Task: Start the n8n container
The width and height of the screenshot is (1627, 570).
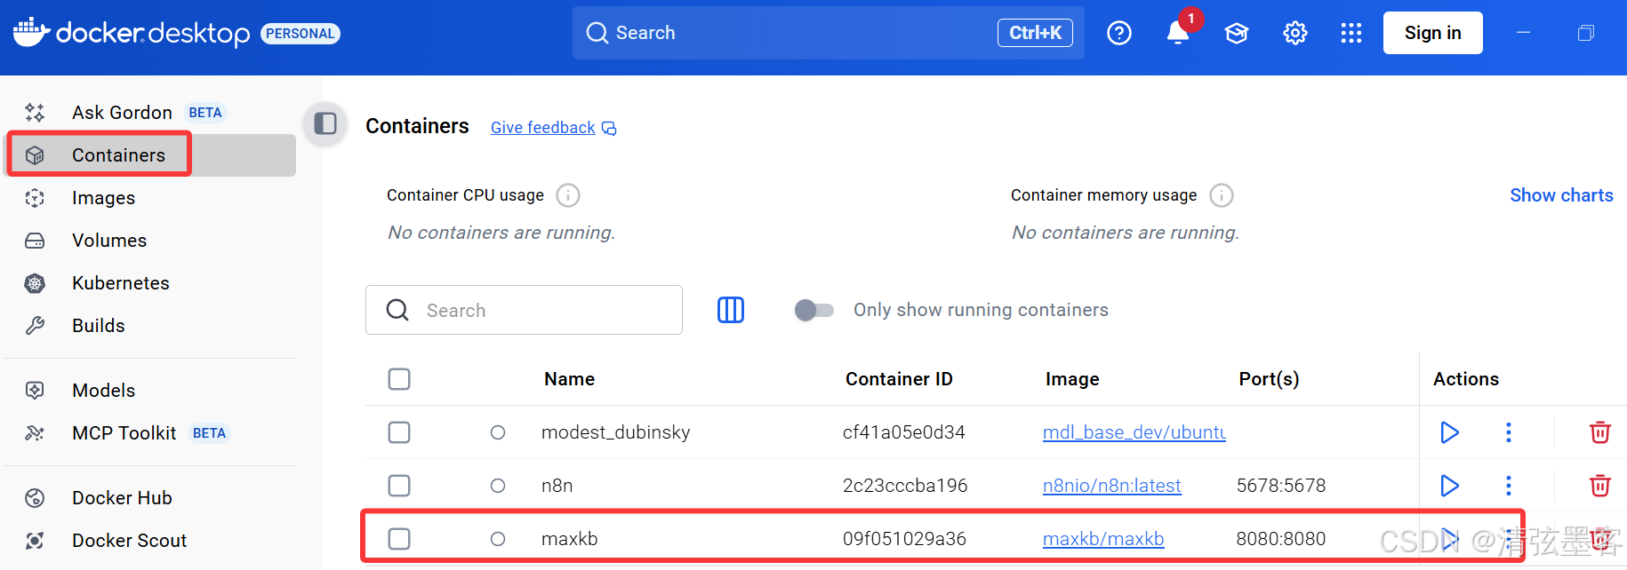Action: pyautogui.click(x=1450, y=486)
